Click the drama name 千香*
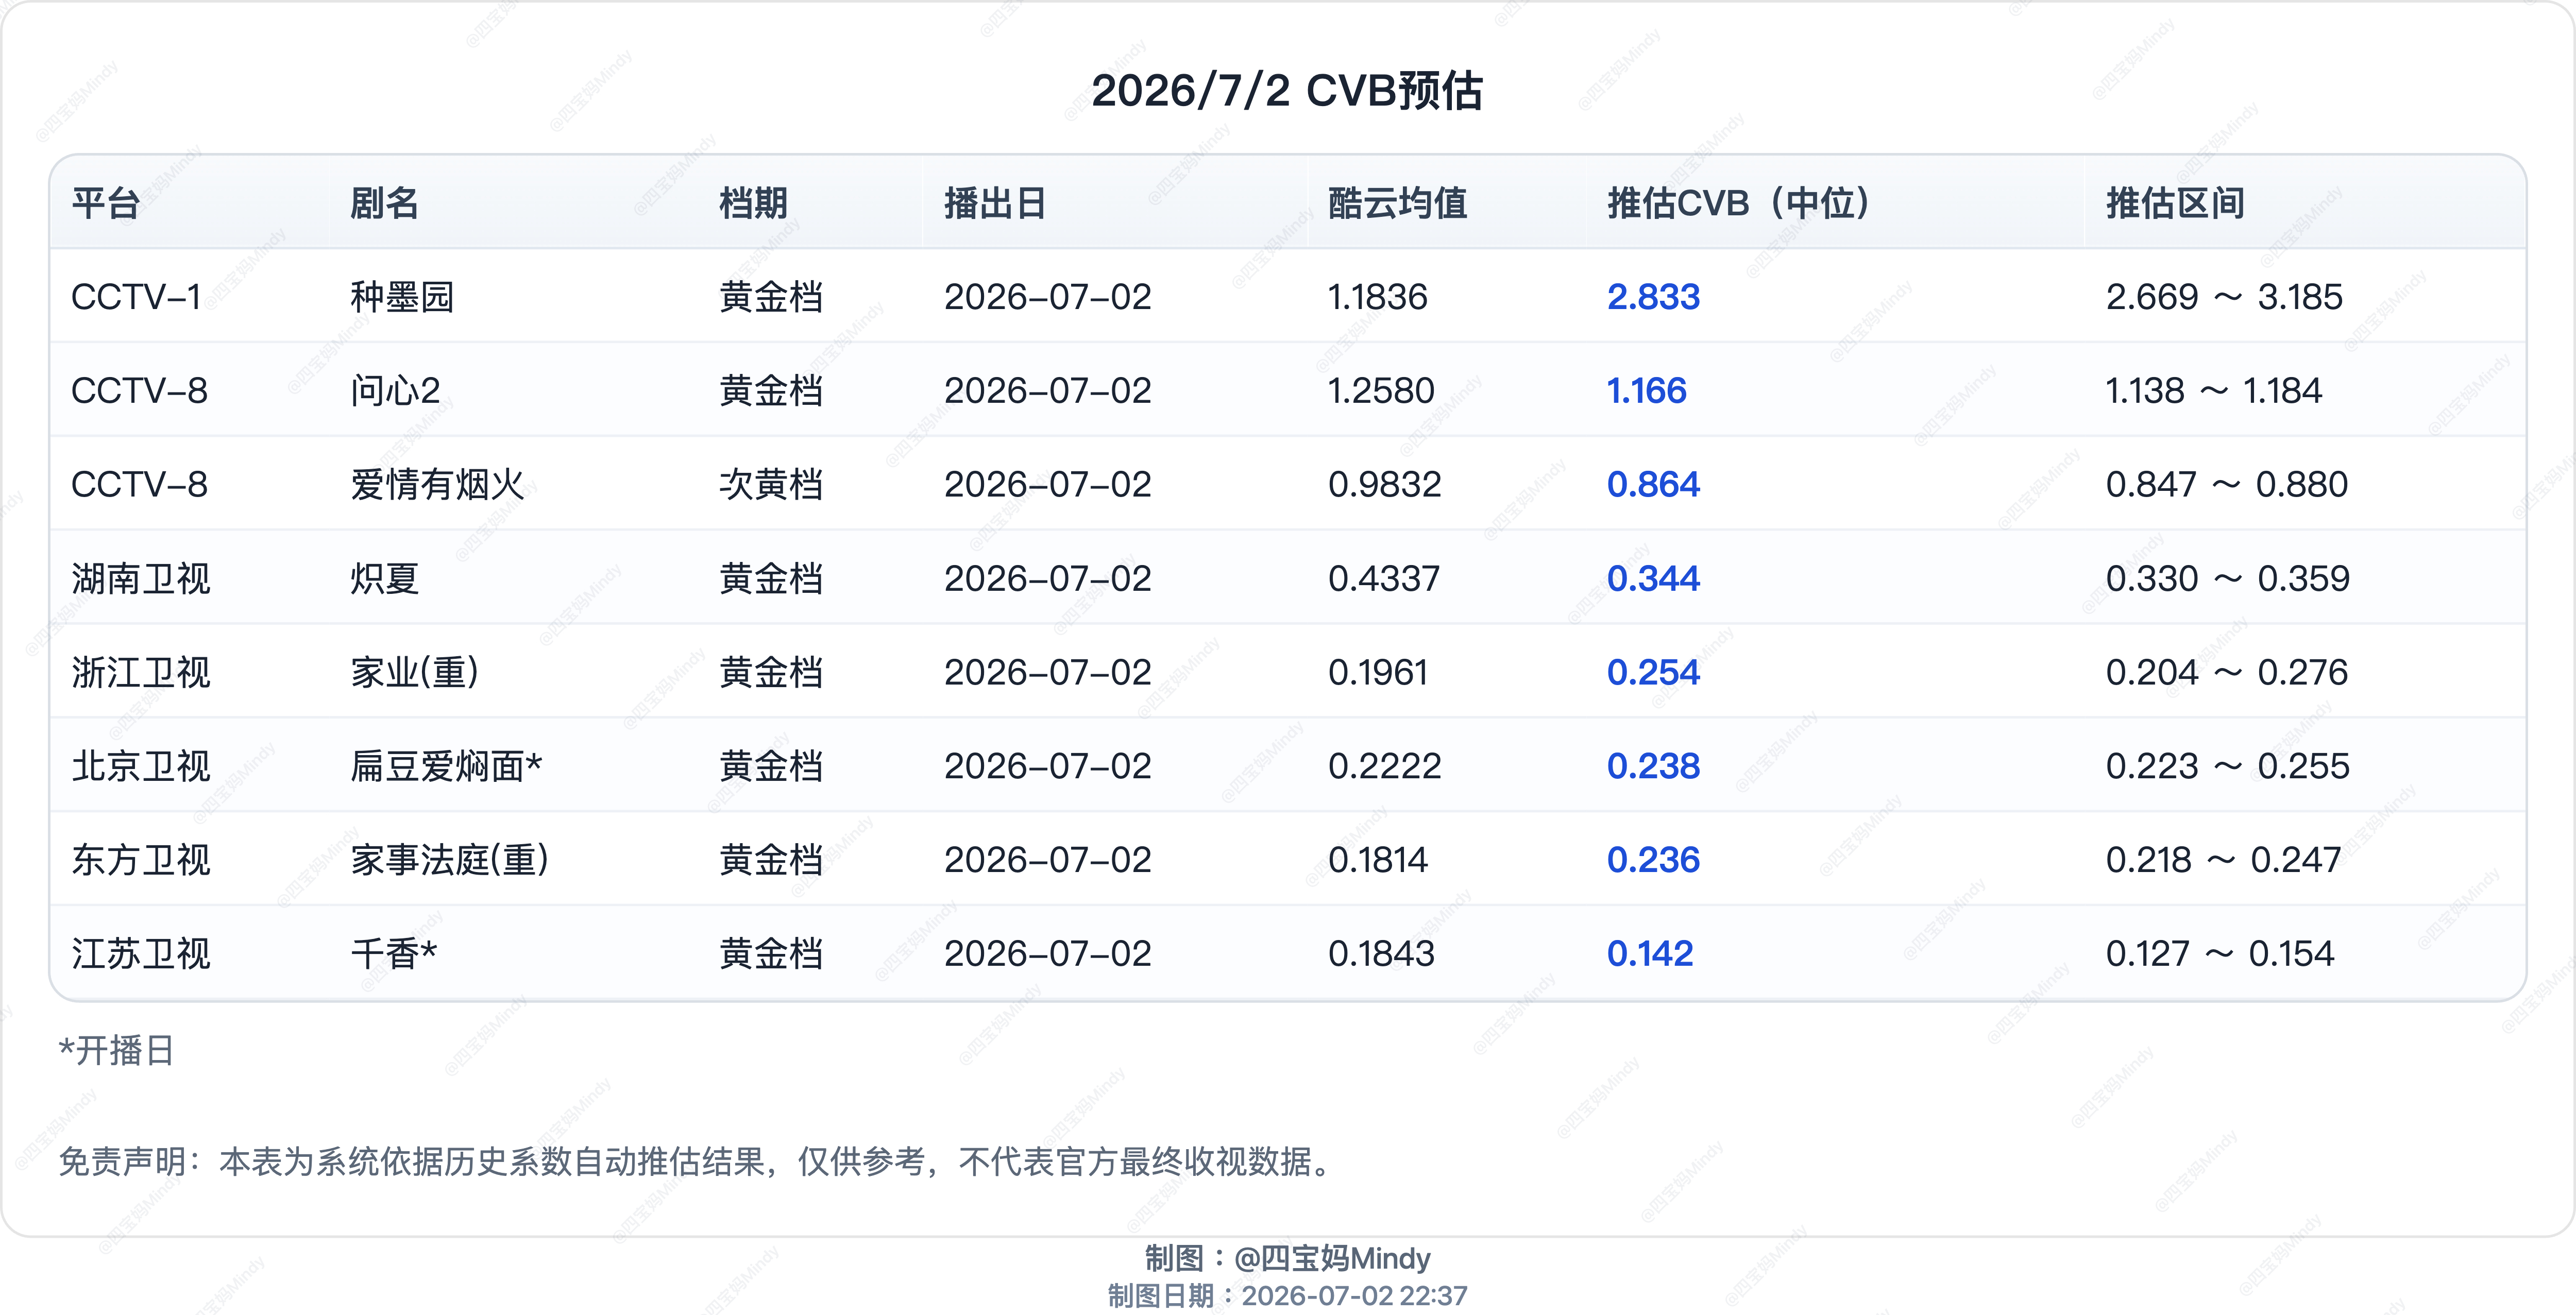Viewport: 2576px width, 1315px height. coord(394,955)
